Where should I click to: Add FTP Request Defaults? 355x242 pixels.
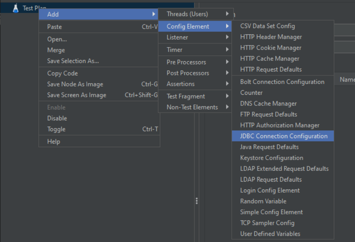(283, 115)
